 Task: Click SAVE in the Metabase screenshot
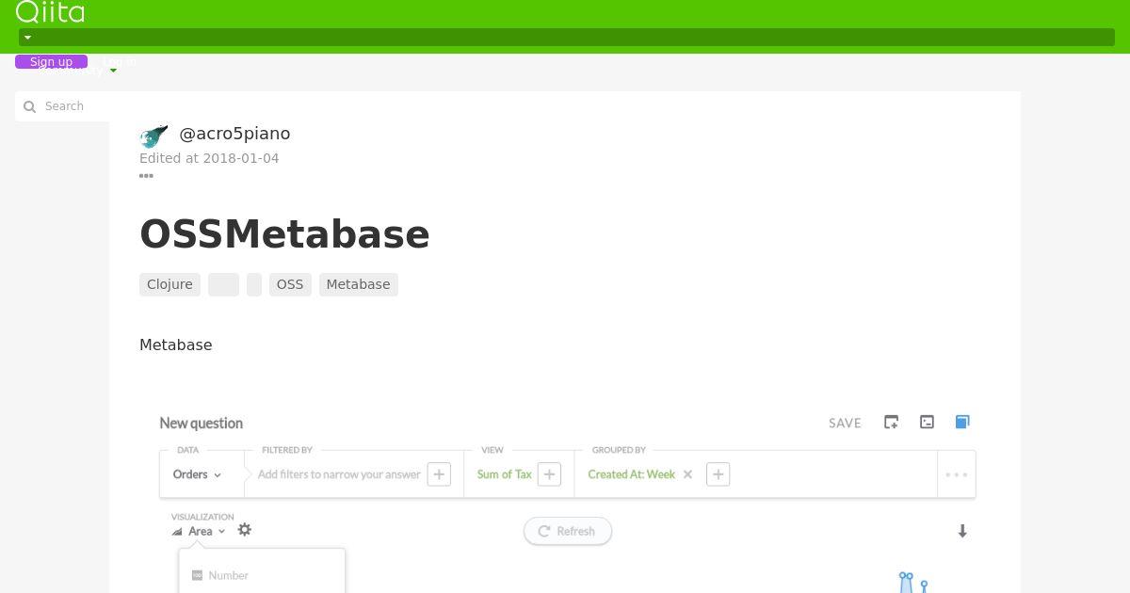[845, 423]
